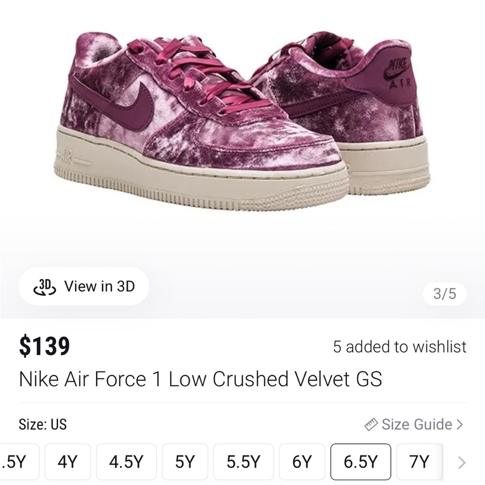This screenshot has height=485, width=485.
Task: Click the product title Nike Air Force 1
Action: pos(200,379)
